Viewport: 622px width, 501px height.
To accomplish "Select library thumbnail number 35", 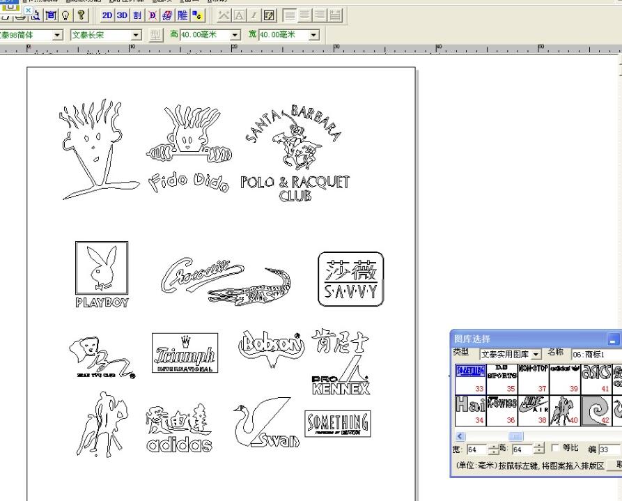I will [x=502, y=379].
